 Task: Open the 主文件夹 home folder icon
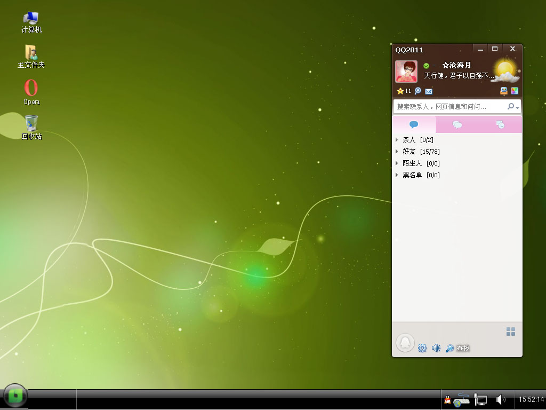click(31, 57)
